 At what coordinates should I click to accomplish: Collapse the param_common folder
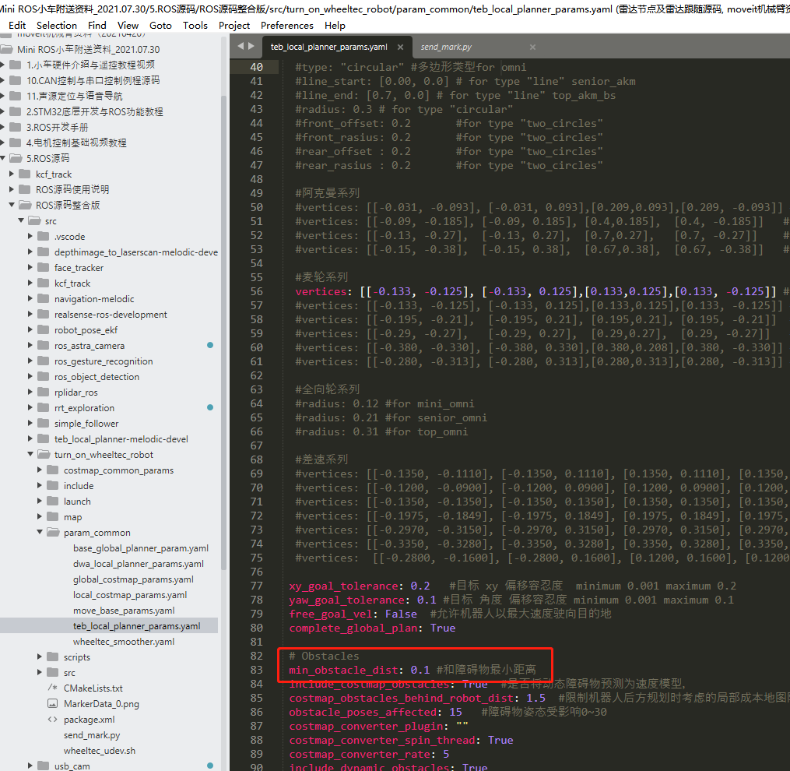pos(39,532)
